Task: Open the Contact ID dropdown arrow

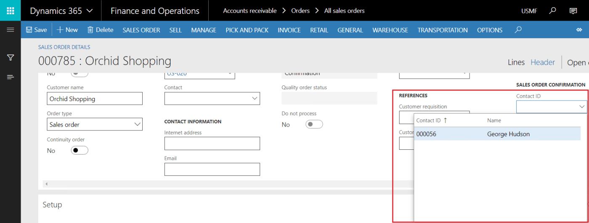Action: pyautogui.click(x=582, y=107)
